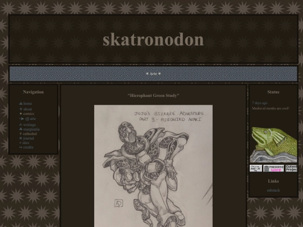Open the home navigation link
This screenshot has width=303, height=227.
(27, 104)
